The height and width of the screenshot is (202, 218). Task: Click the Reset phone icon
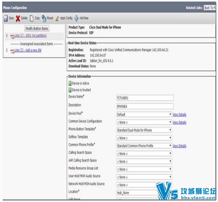(44, 18)
